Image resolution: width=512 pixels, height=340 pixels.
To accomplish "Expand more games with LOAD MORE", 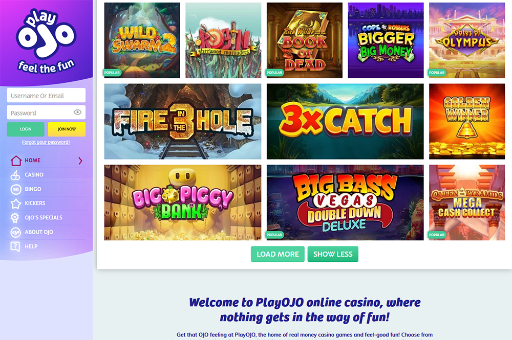I will pos(278,254).
